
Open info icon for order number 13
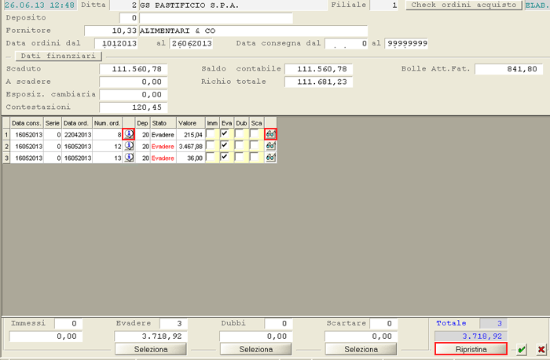129,158
